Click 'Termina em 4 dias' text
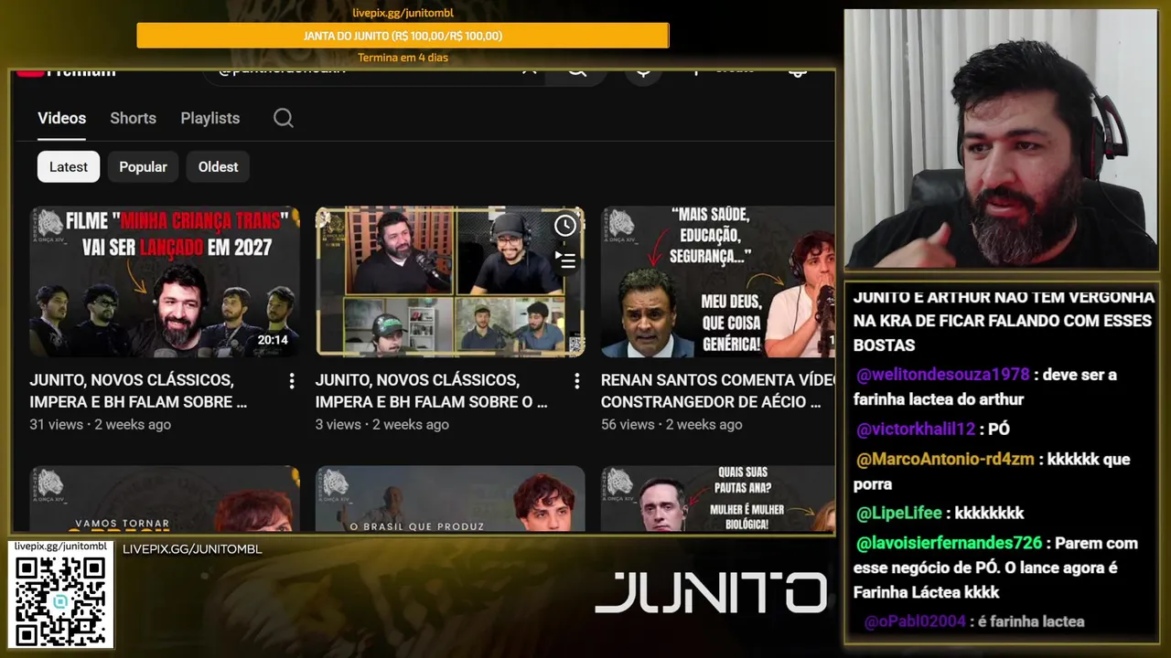This screenshot has width=1171, height=658. [x=403, y=58]
